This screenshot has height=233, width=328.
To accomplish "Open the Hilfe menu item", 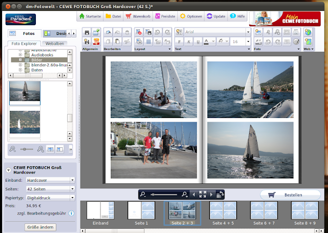I will pyautogui.click(x=237, y=16).
